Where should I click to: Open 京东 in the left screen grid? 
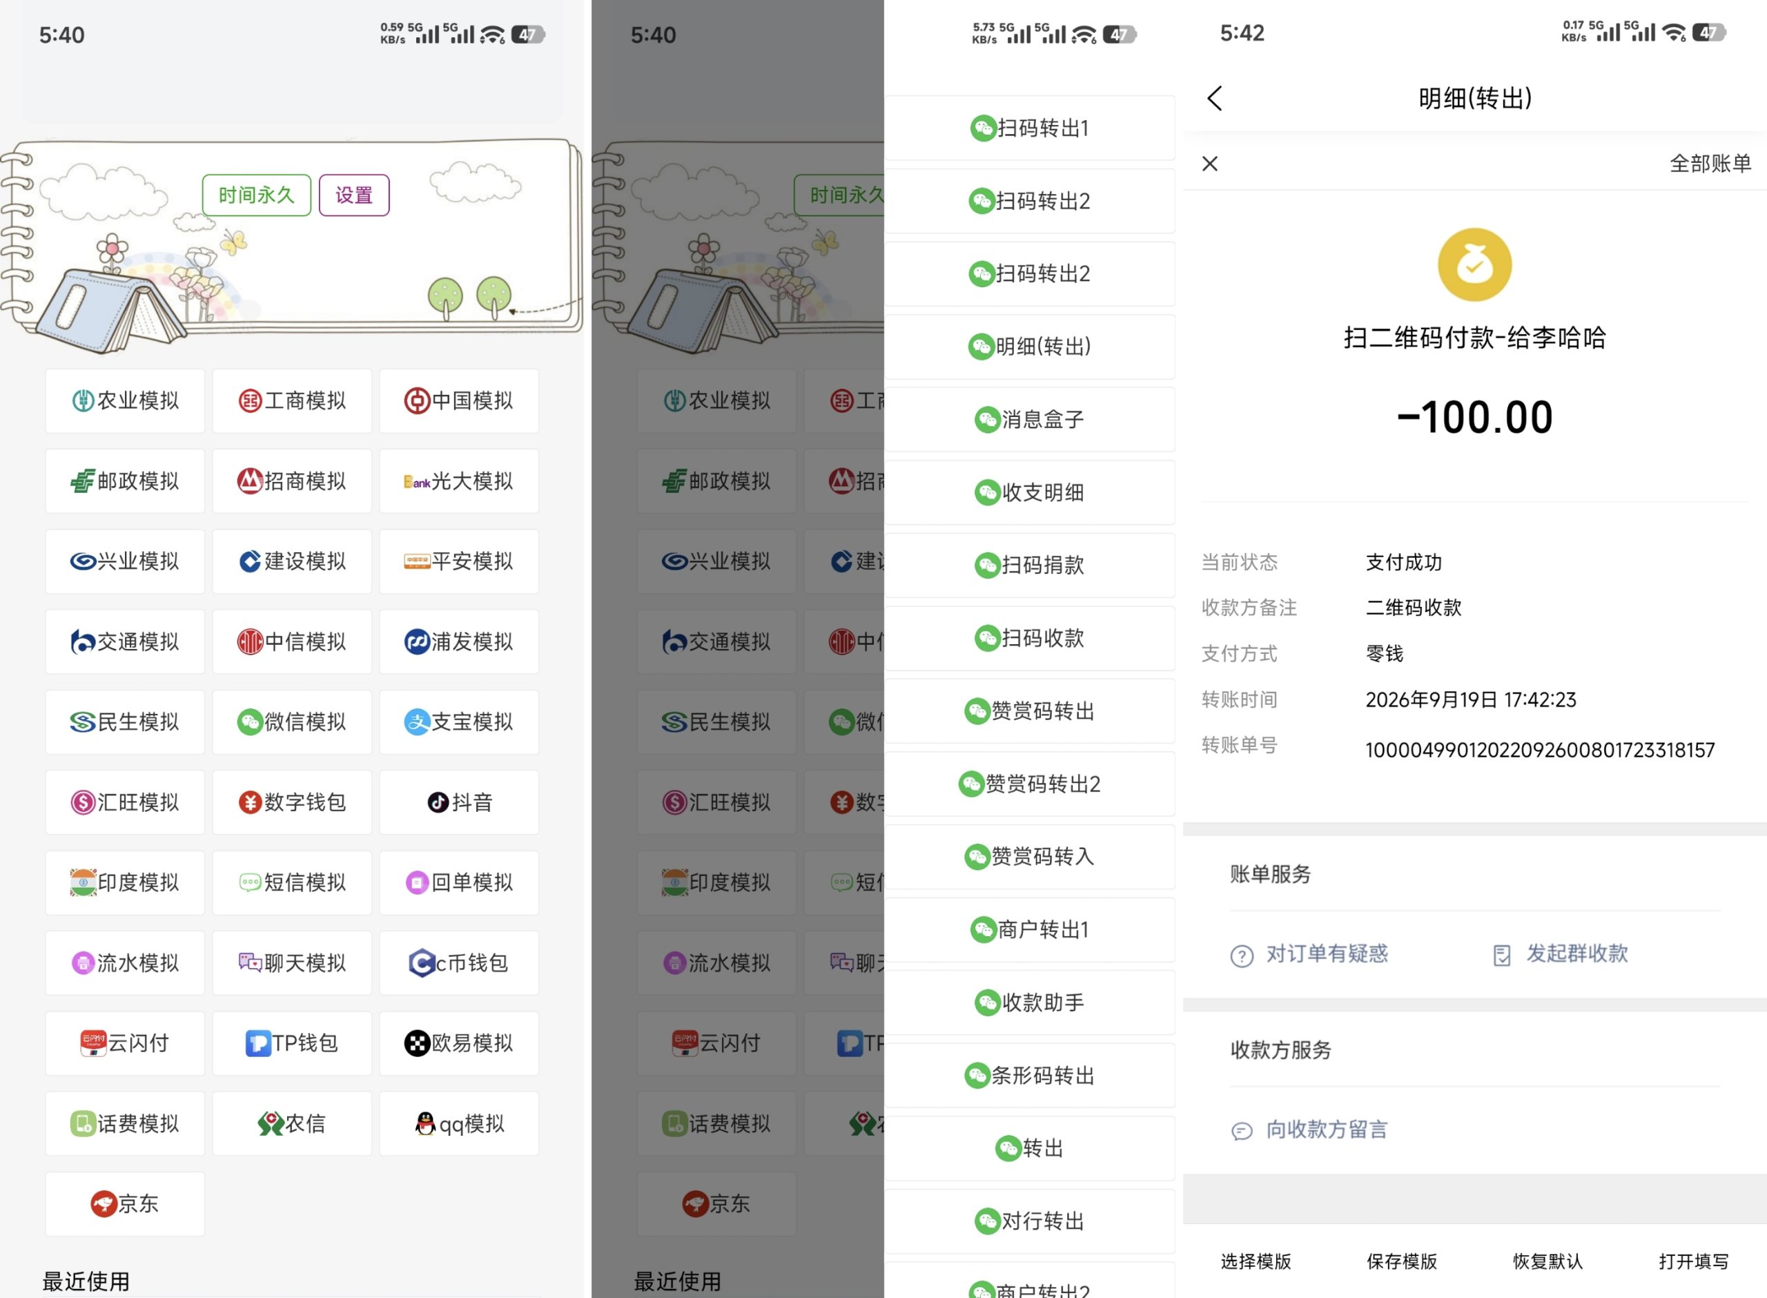(x=125, y=1203)
